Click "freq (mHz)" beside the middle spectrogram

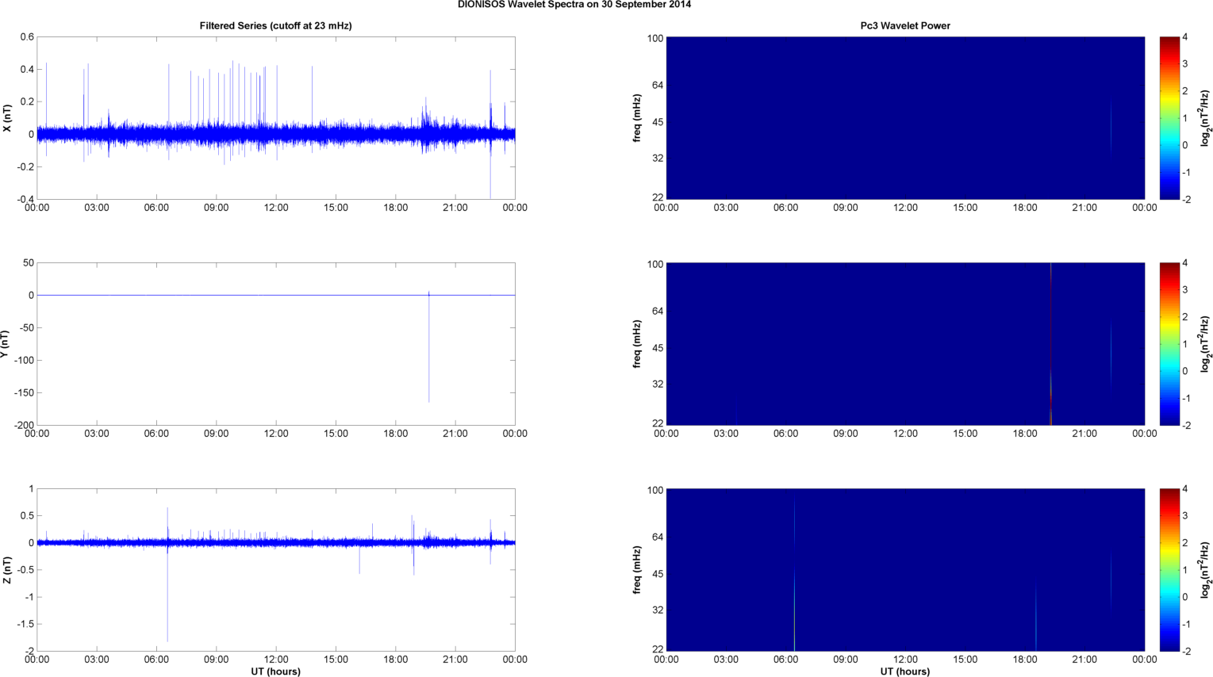click(637, 344)
